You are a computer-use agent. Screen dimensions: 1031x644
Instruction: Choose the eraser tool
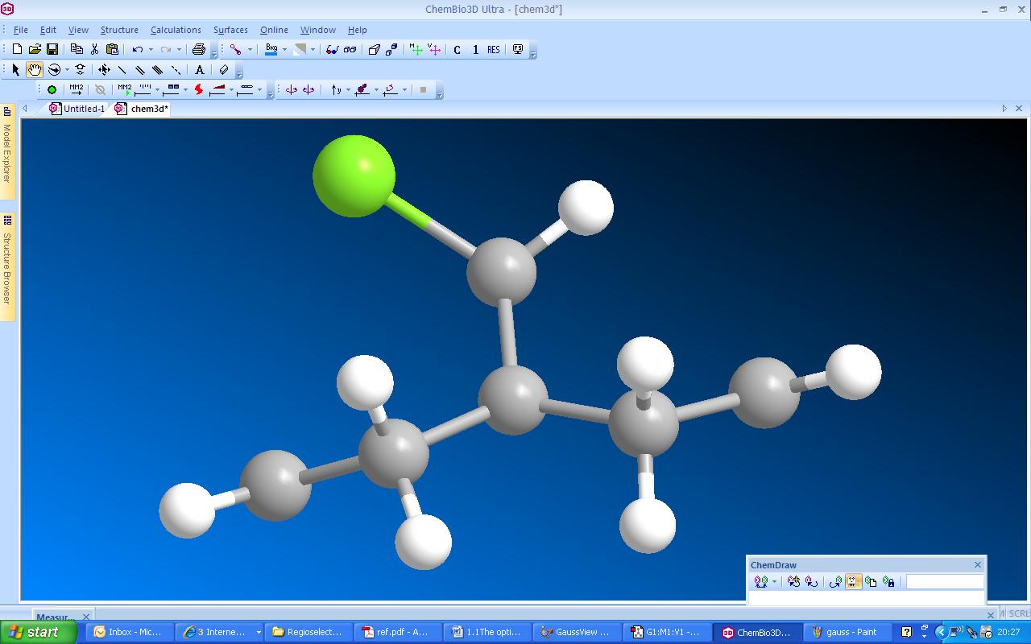tap(224, 70)
